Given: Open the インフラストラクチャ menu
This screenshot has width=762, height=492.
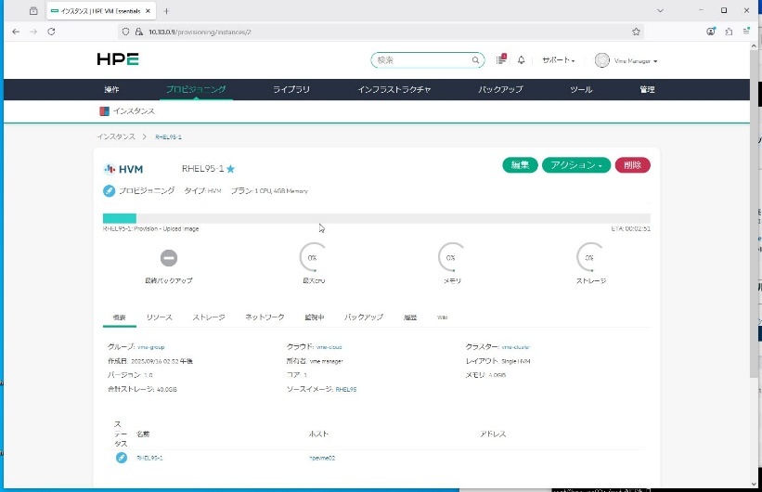Looking at the screenshot, I should [394, 89].
